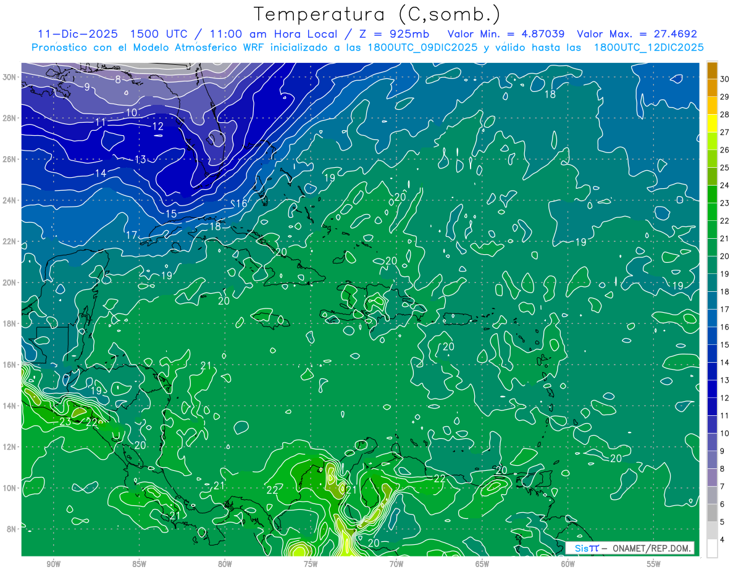Click the "70W" longitude axis label

coord(396,564)
